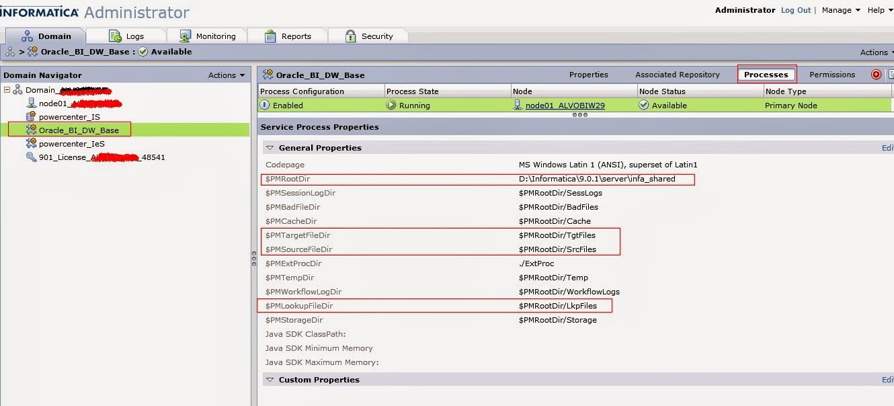Open the Security tab
The image size is (894, 406).
(x=368, y=36)
